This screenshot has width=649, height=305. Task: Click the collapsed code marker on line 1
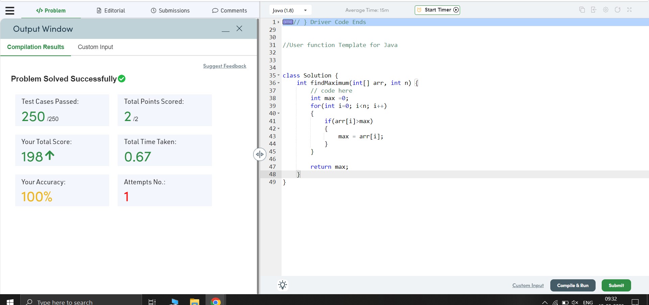[288, 22]
